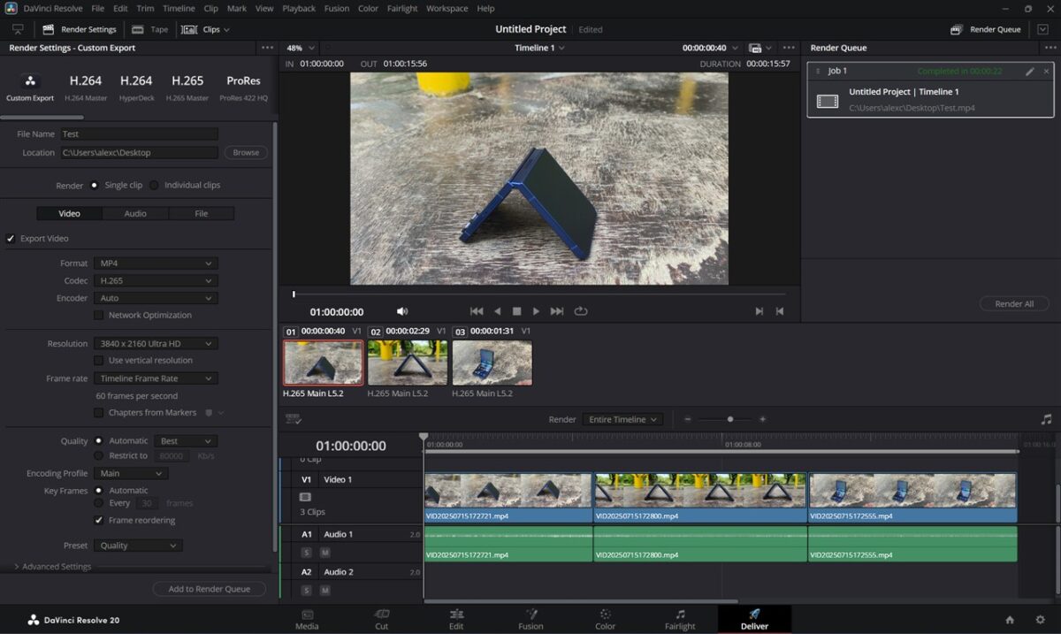Select Individual clips render option
1061x634 pixels.
click(x=155, y=186)
